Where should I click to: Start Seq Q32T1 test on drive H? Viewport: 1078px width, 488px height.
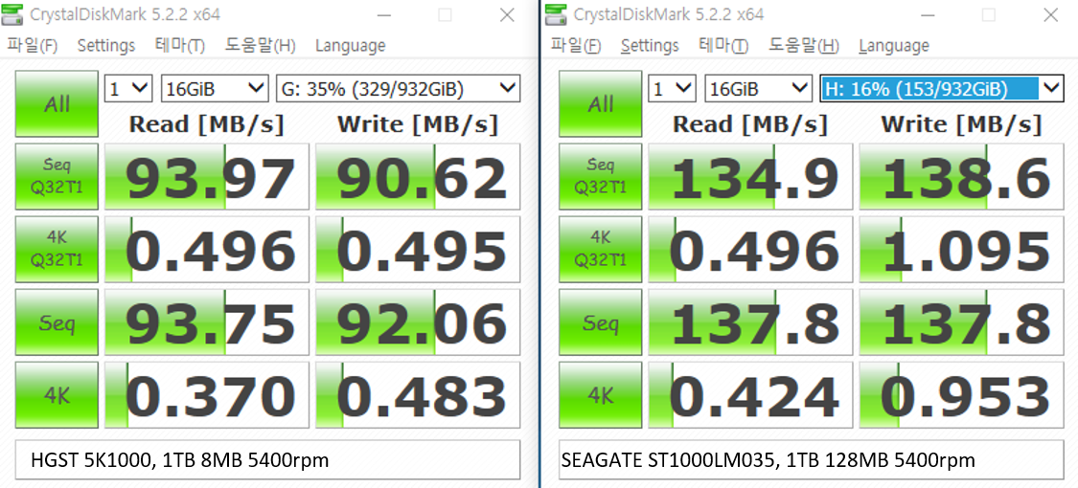click(x=601, y=177)
